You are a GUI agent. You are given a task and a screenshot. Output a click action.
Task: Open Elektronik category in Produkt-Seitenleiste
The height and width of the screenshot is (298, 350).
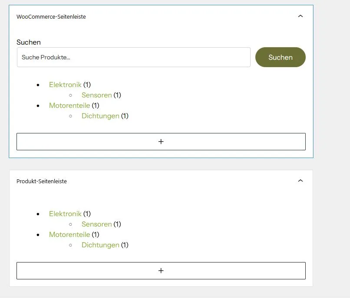[x=65, y=214]
